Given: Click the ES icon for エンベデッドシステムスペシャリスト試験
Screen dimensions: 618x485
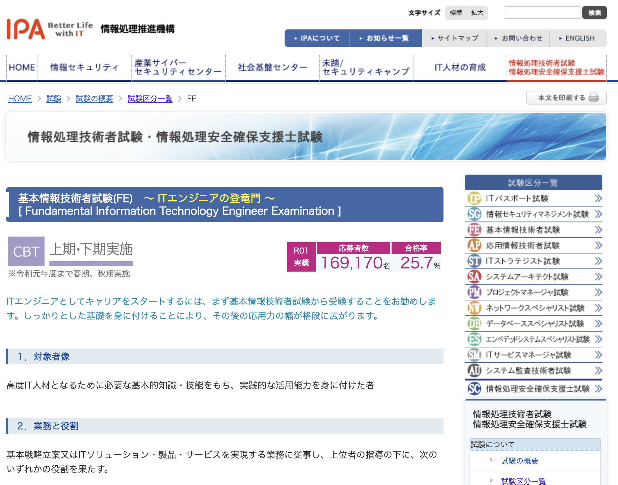Looking at the screenshot, I should pos(474,339).
